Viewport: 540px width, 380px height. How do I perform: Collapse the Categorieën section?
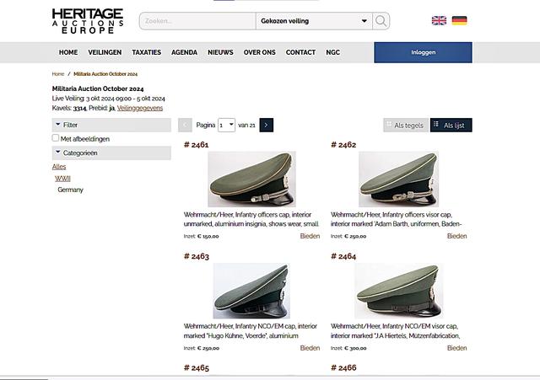pos(111,153)
